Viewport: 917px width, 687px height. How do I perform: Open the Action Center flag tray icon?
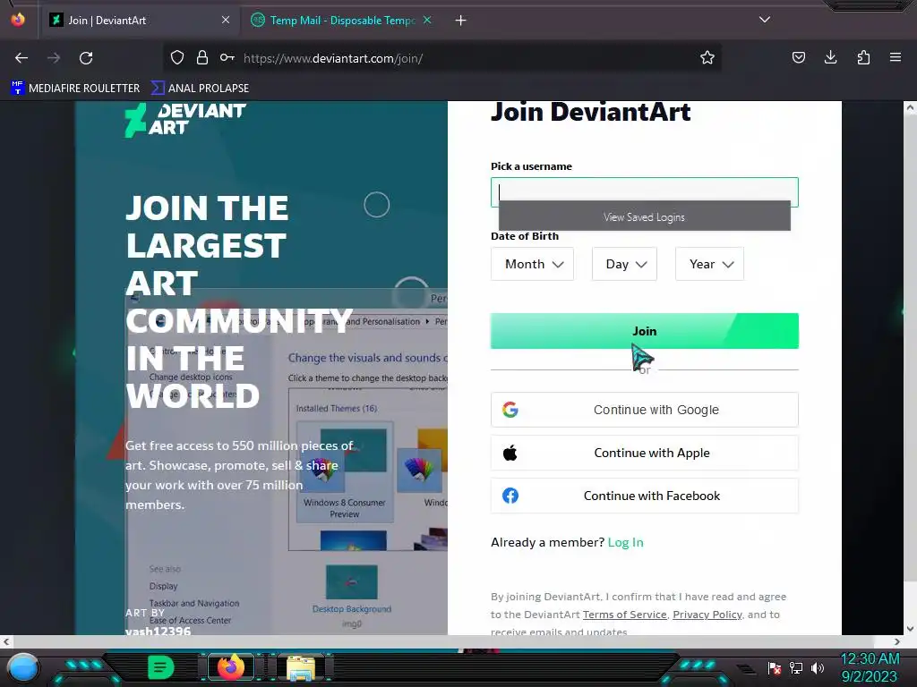[775, 667]
